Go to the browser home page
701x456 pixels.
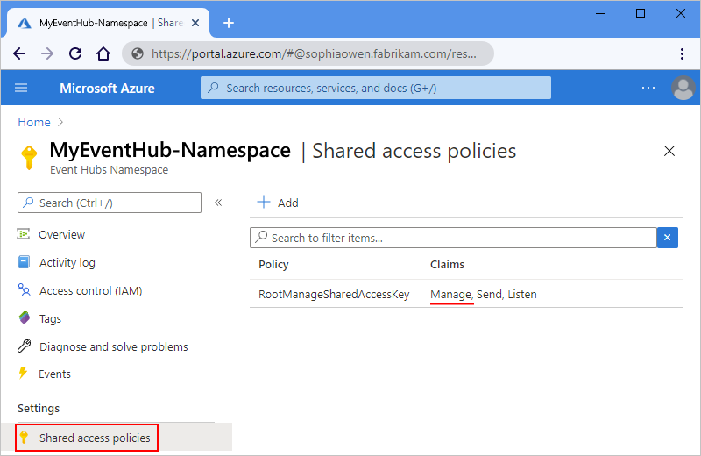(103, 53)
